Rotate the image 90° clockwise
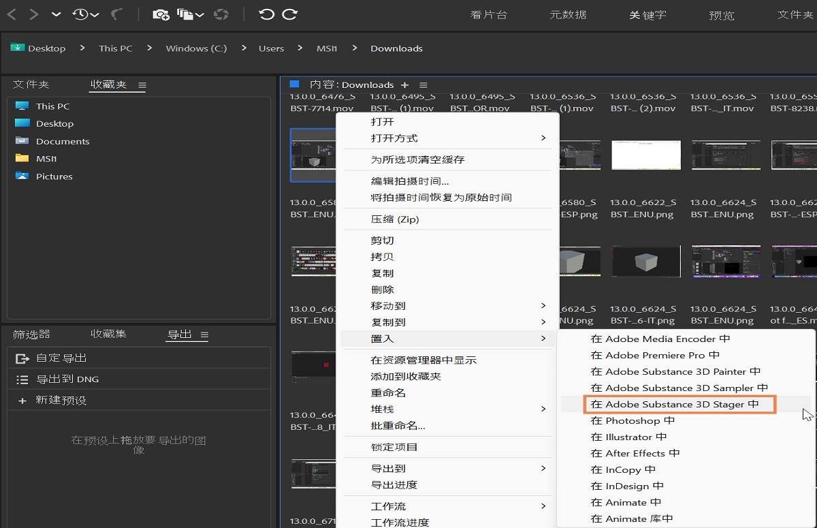Screen dimensions: 817x528 point(290,14)
